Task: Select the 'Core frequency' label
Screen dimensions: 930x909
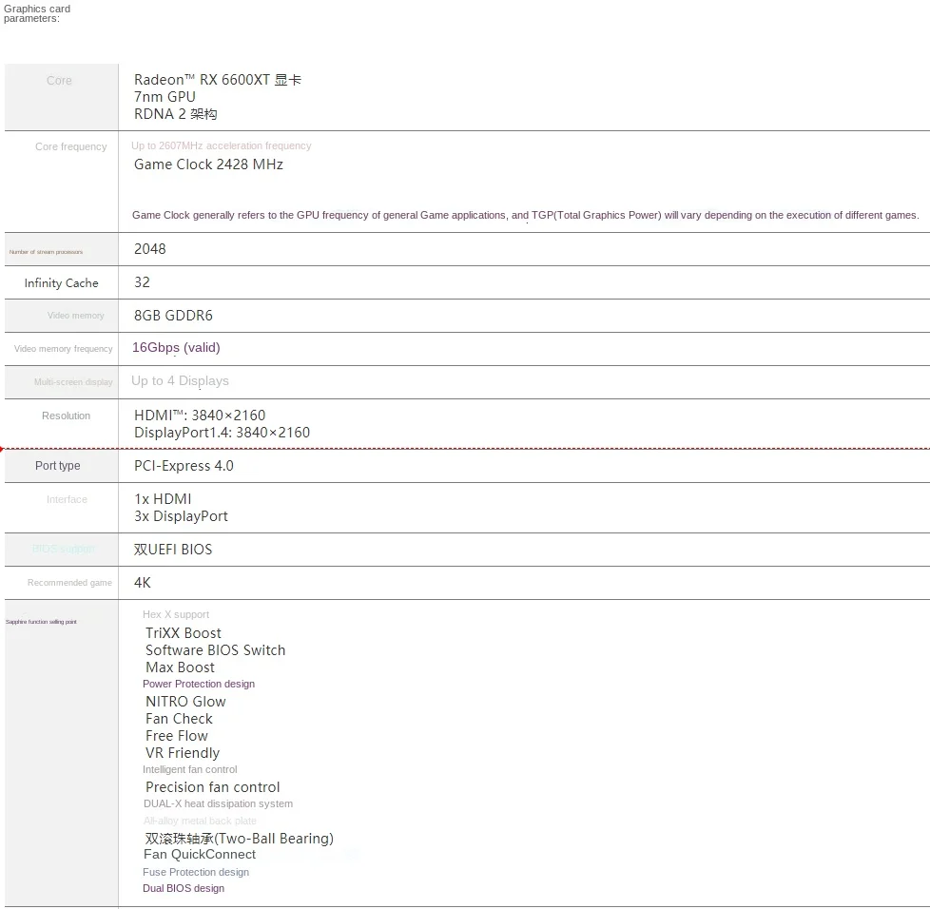Action: pos(70,146)
